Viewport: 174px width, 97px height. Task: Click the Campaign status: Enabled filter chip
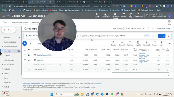20,23
